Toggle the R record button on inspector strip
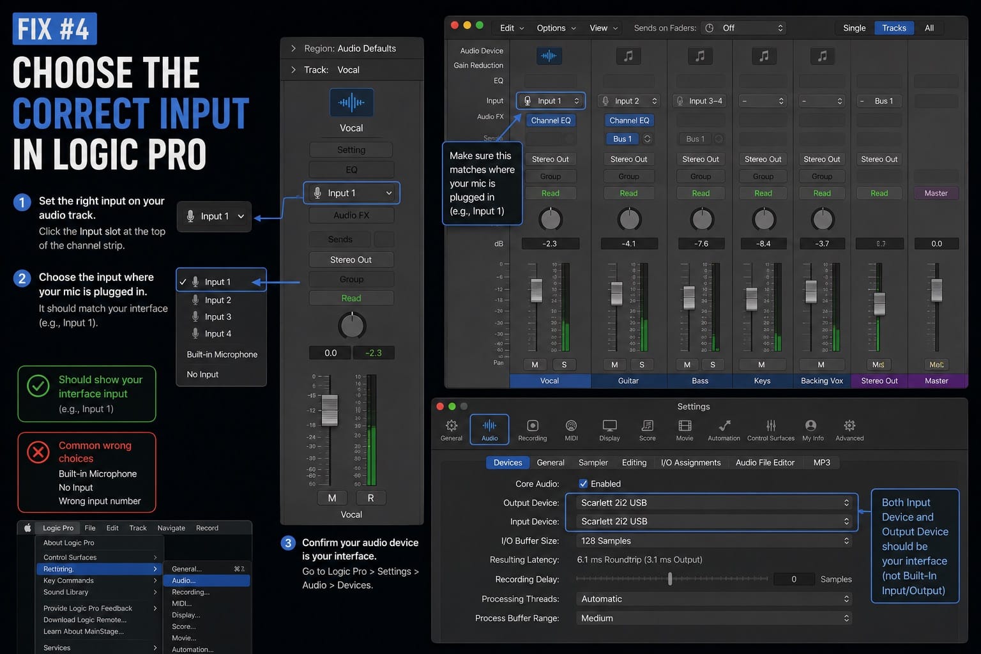The width and height of the screenshot is (981, 654). (370, 498)
